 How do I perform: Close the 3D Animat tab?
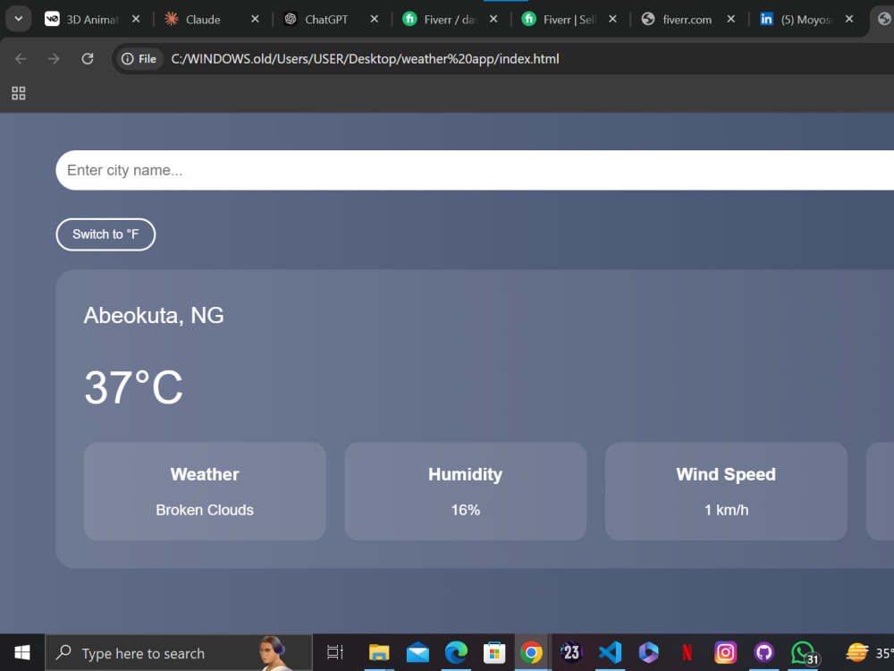pos(136,19)
